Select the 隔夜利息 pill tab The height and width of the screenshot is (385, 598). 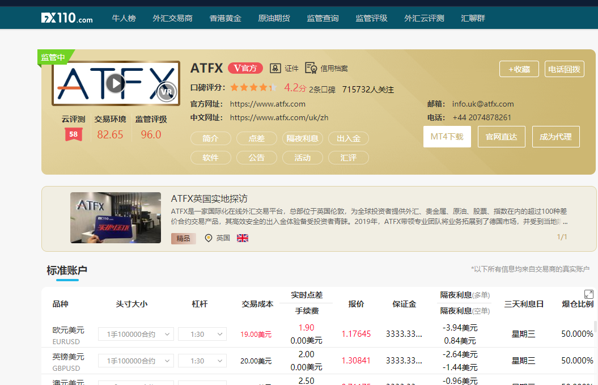coord(303,138)
